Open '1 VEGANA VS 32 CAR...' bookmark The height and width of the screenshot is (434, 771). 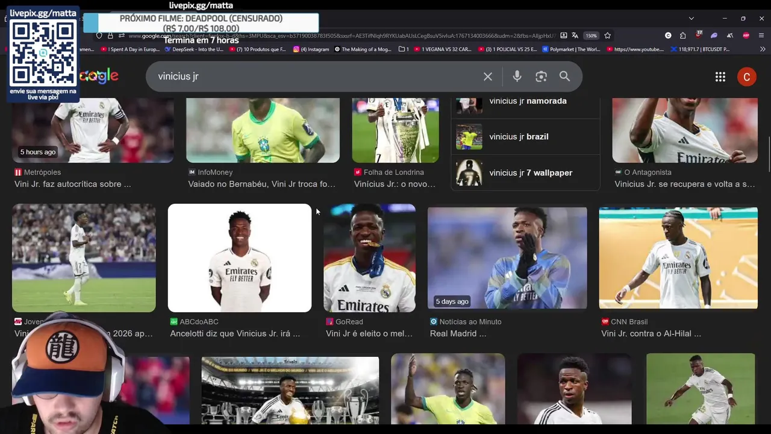[x=443, y=49]
